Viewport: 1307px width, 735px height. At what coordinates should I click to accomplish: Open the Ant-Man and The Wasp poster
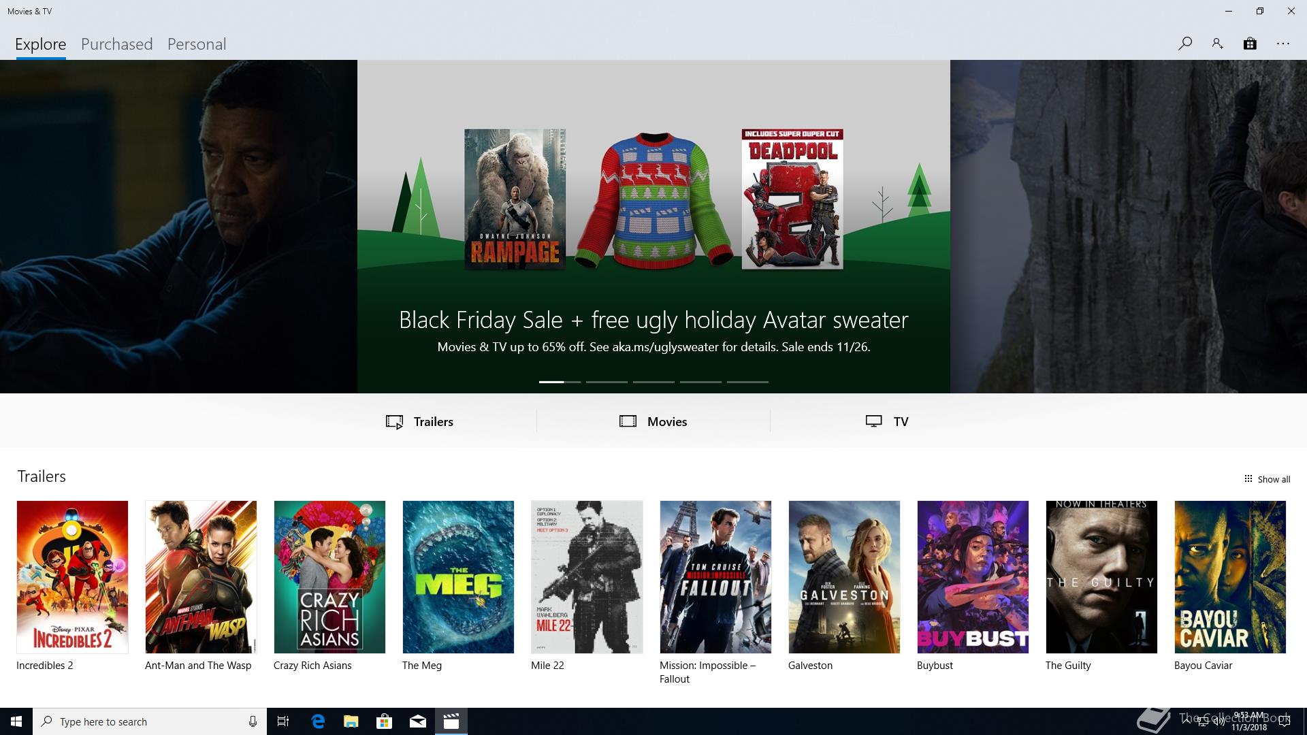pos(201,577)
